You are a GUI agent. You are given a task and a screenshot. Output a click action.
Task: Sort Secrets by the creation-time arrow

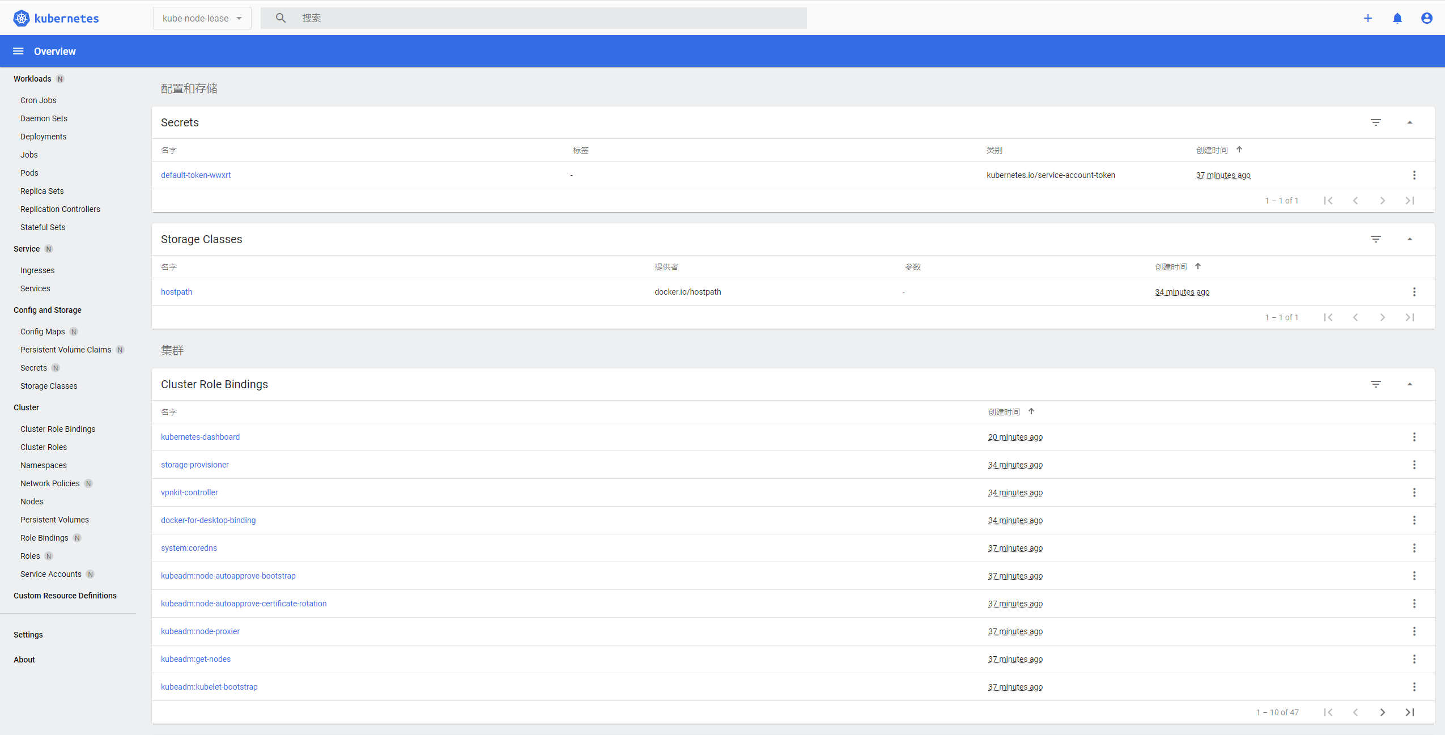(1239, 150)
